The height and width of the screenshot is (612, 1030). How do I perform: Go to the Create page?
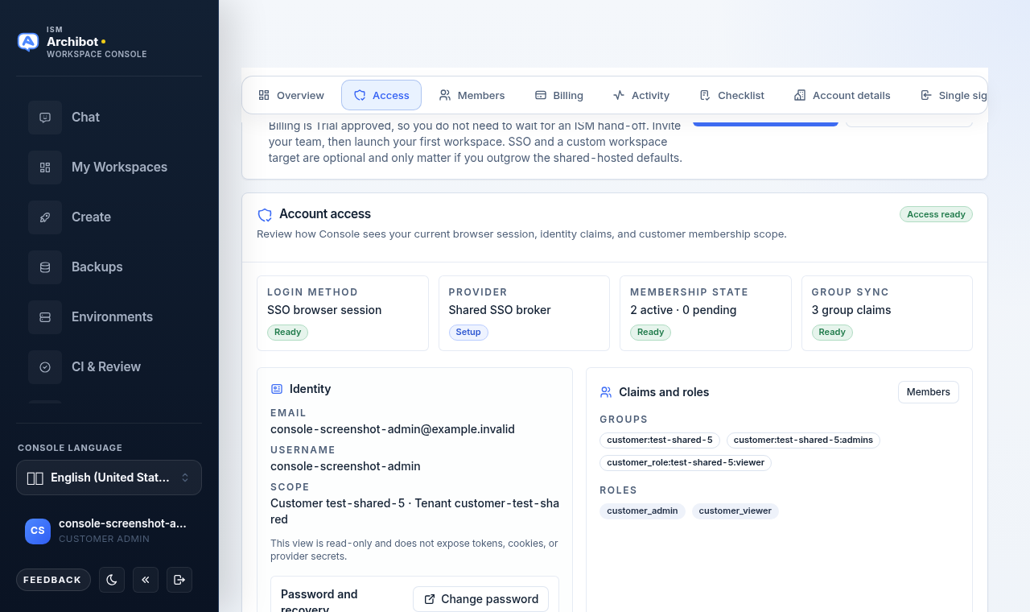click(x=109, y=217)
